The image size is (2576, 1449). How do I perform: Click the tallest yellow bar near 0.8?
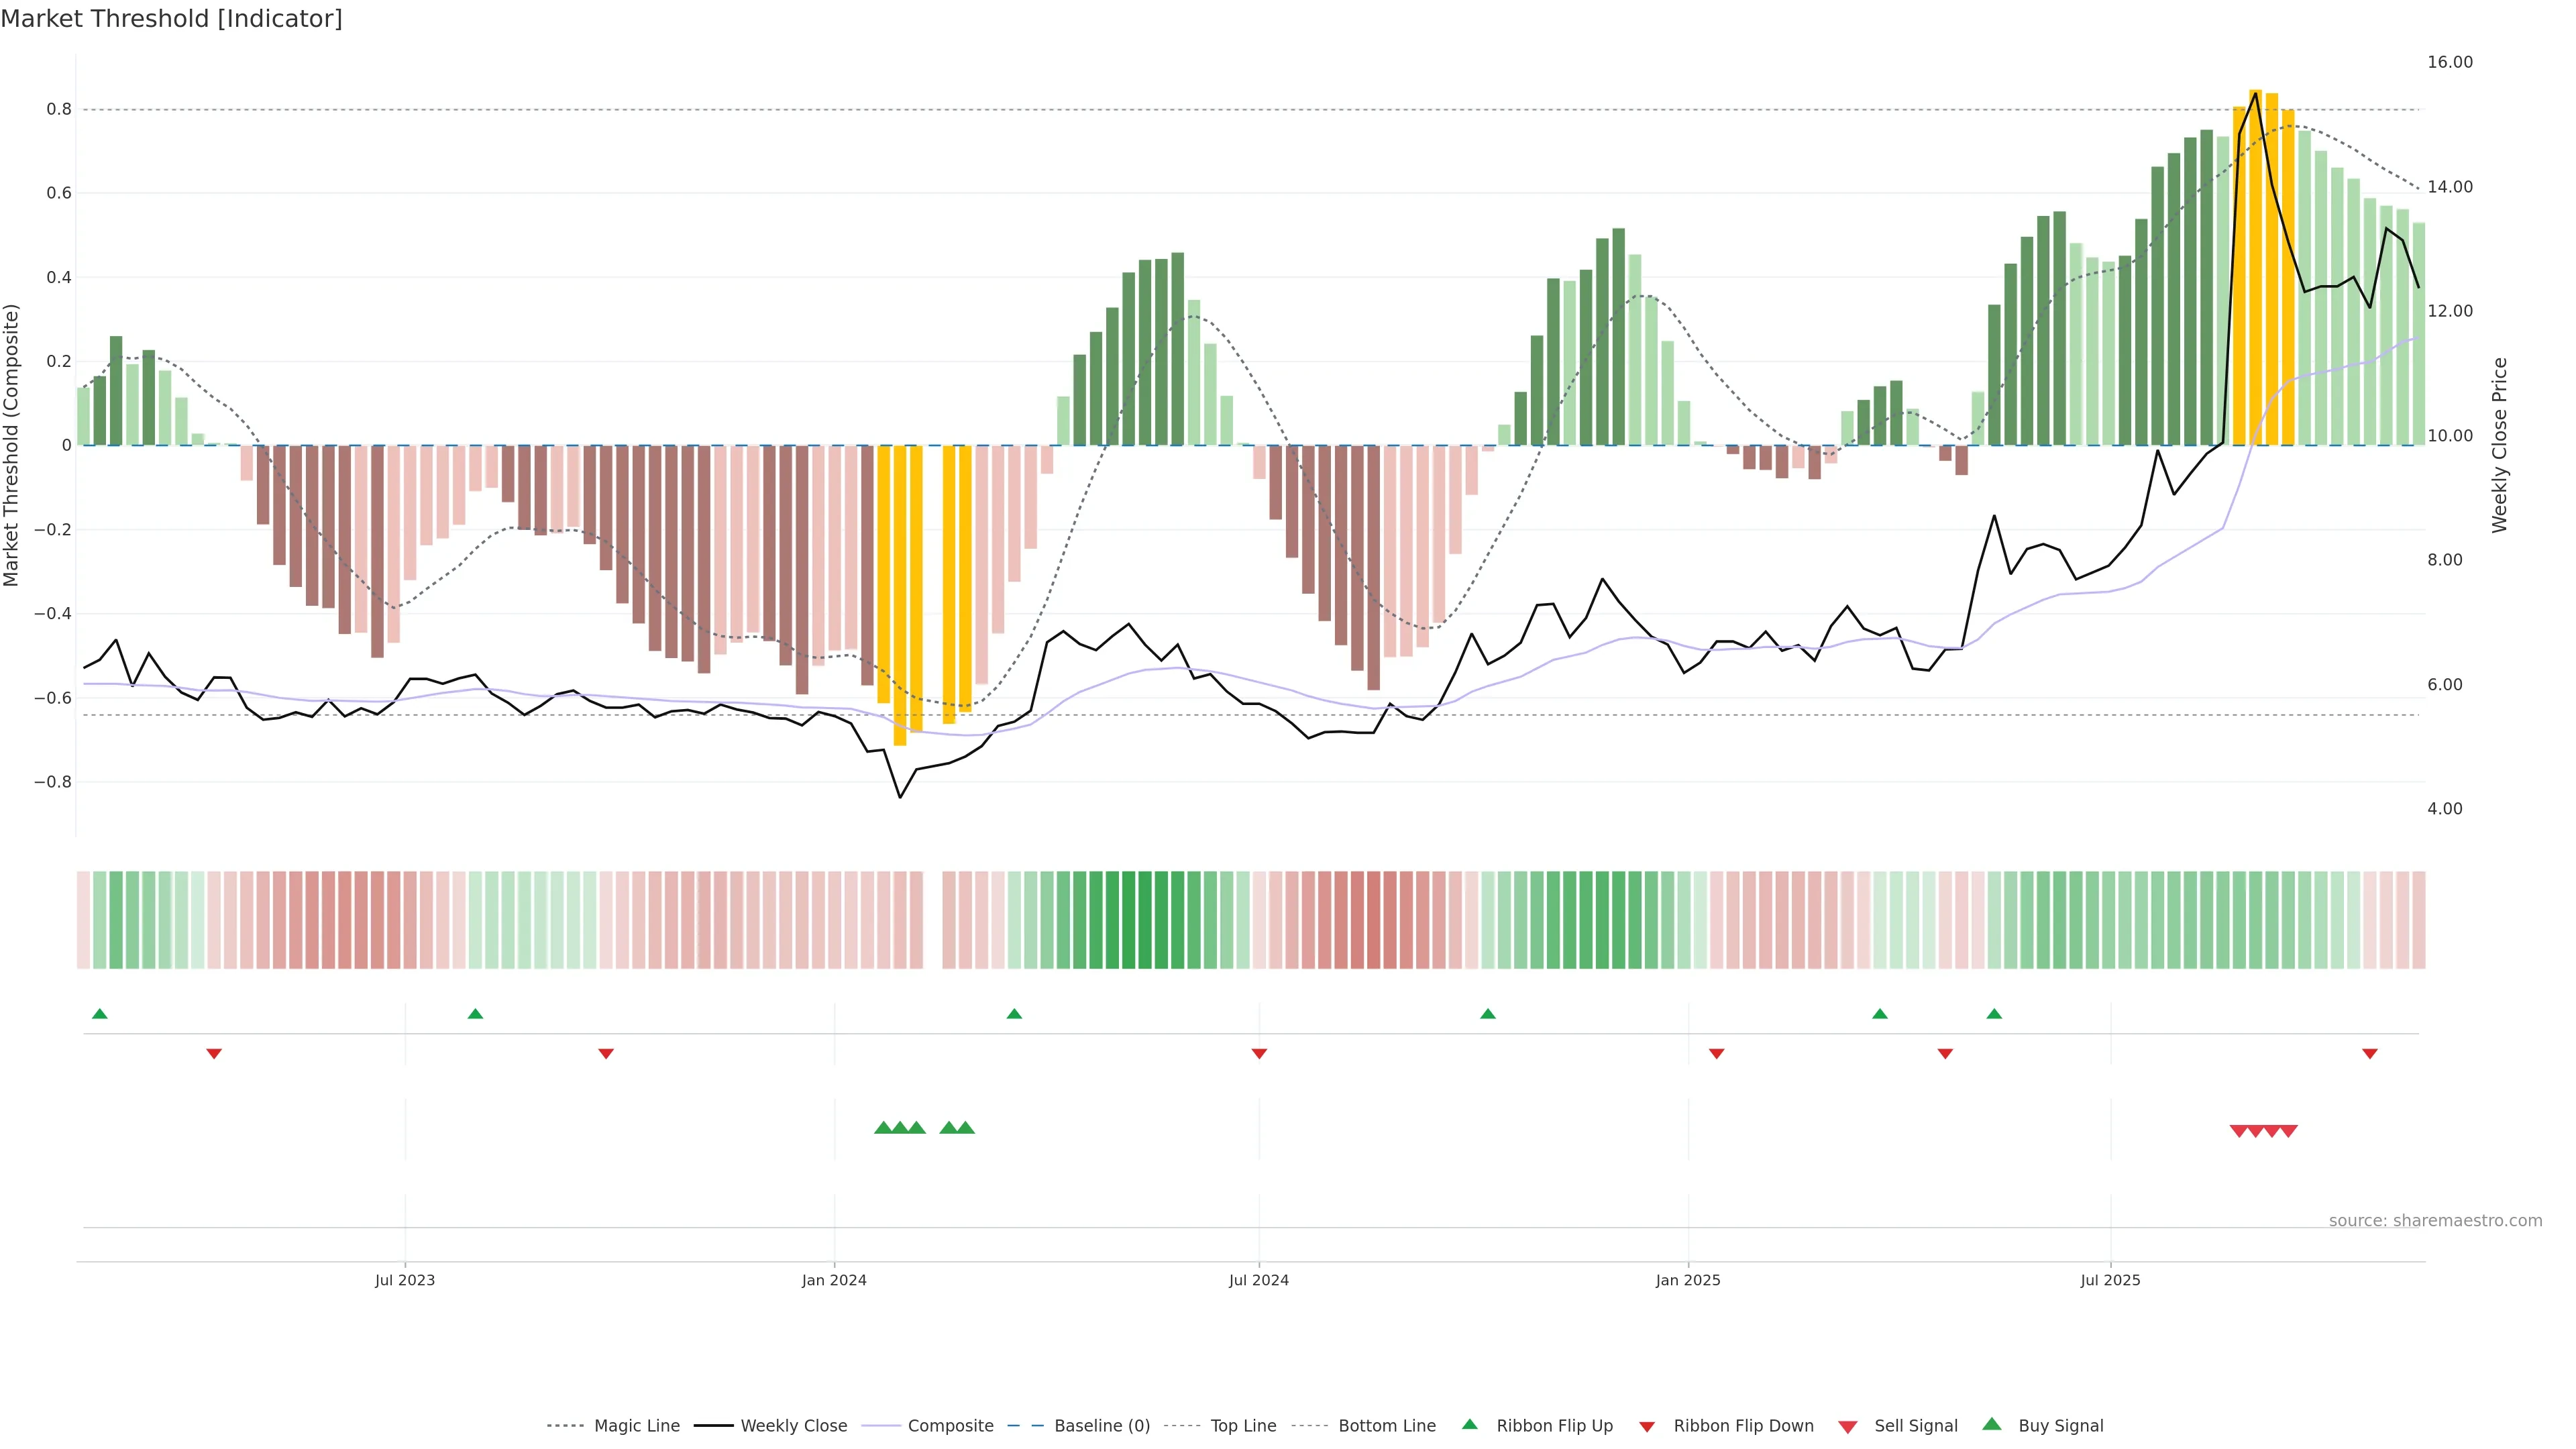point(2255,270)
